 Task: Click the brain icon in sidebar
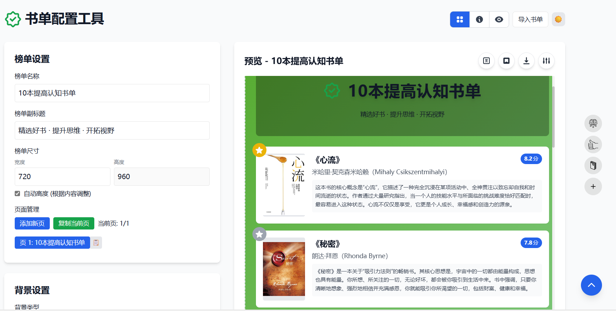593,123
